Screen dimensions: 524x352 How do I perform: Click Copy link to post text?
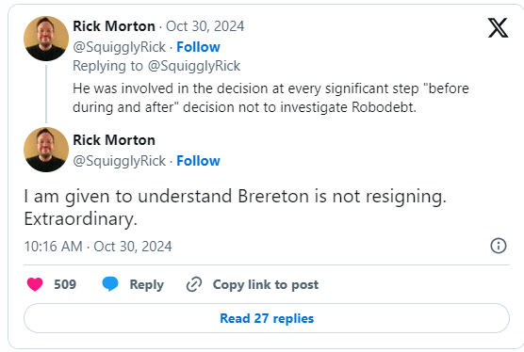click(x=266, y=284)
